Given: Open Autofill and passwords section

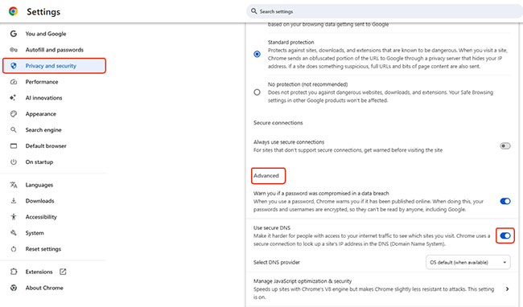Looking at the screenshot, I should pos(54,50).
